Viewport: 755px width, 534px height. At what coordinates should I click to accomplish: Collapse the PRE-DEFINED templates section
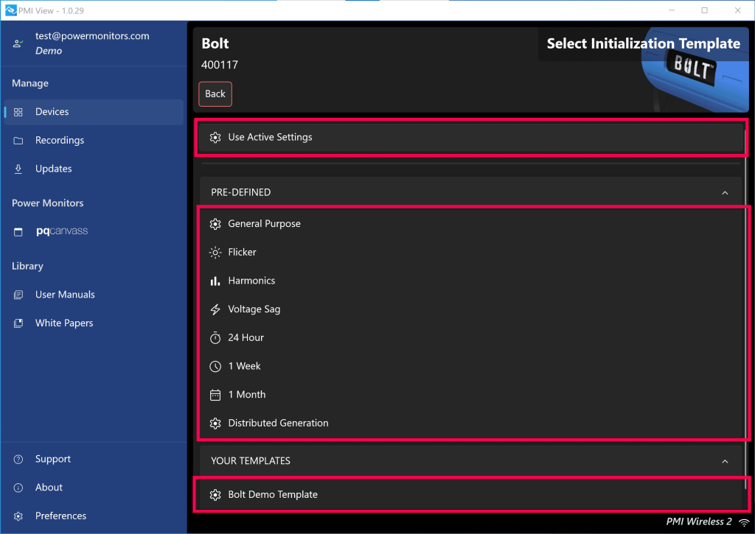point(724,192)
